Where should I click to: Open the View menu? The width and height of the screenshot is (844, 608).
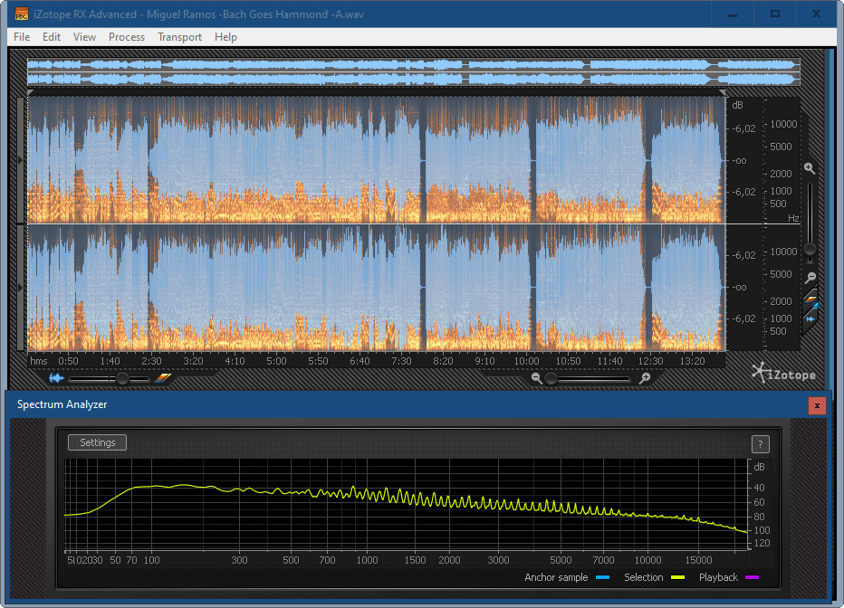(x=84, y=37)
